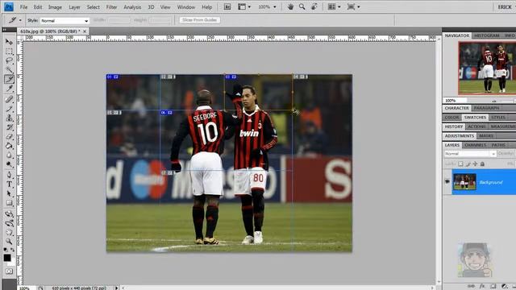Viewport: 516px width, 290px height.
Task: Select the Rectangle shape tool
Action: tap(9, 203)
